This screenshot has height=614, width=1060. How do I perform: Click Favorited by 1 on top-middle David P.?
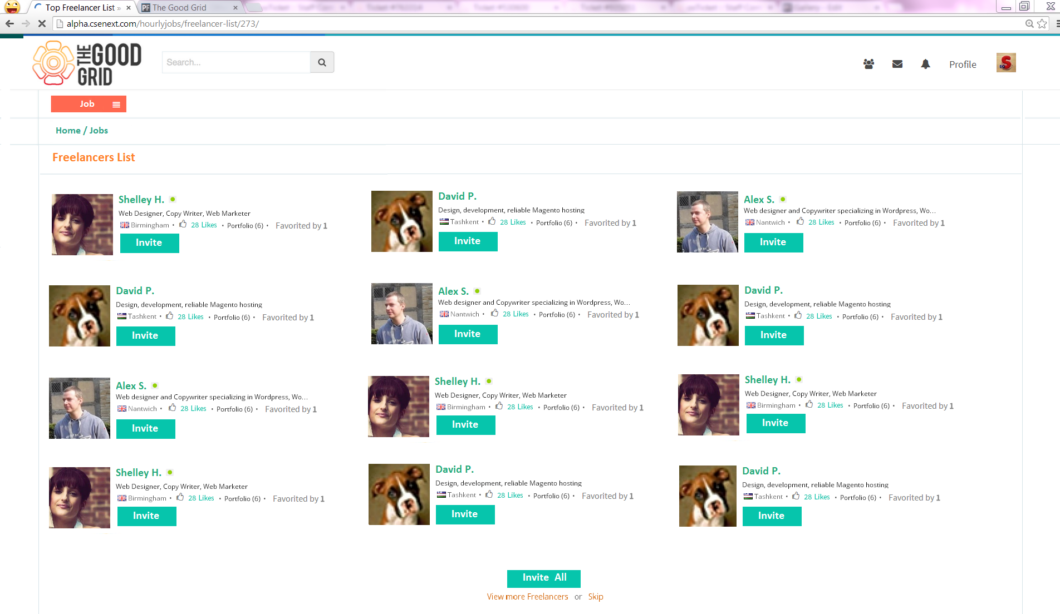pyautogui.click(x=610, y=223)
